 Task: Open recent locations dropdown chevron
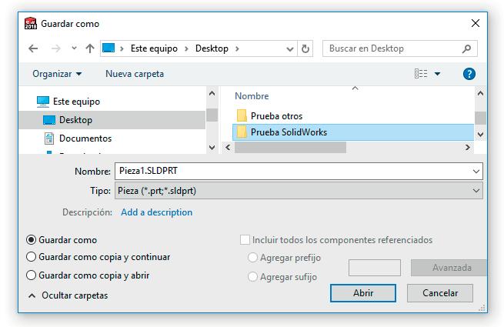74,48
